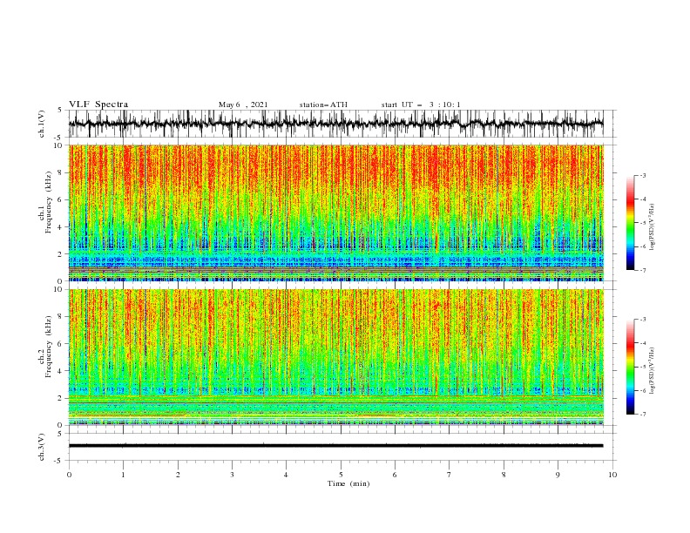This screenshot has height=533, width=690.
Task: Click the Time axis tick label '1'
Action: click(123, 475)
